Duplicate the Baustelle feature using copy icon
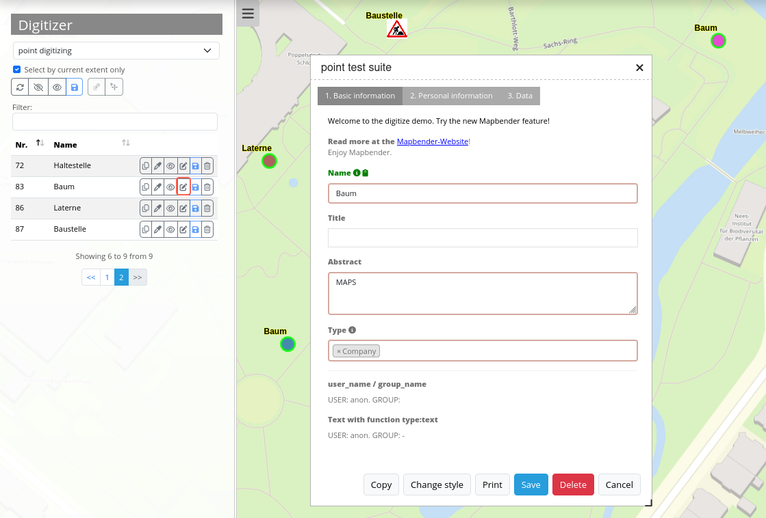The image size is (766, 518). tap(145, 229)
